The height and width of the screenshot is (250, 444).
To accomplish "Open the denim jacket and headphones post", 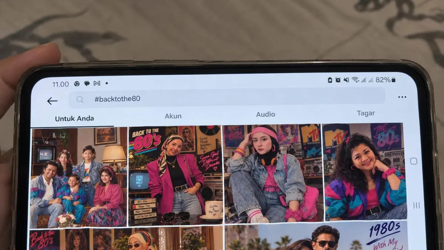I will (274, 174).
